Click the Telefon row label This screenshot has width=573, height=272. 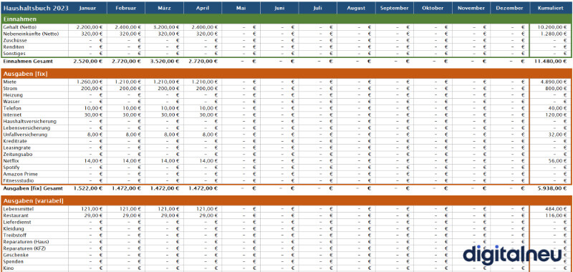click(12, 108)
